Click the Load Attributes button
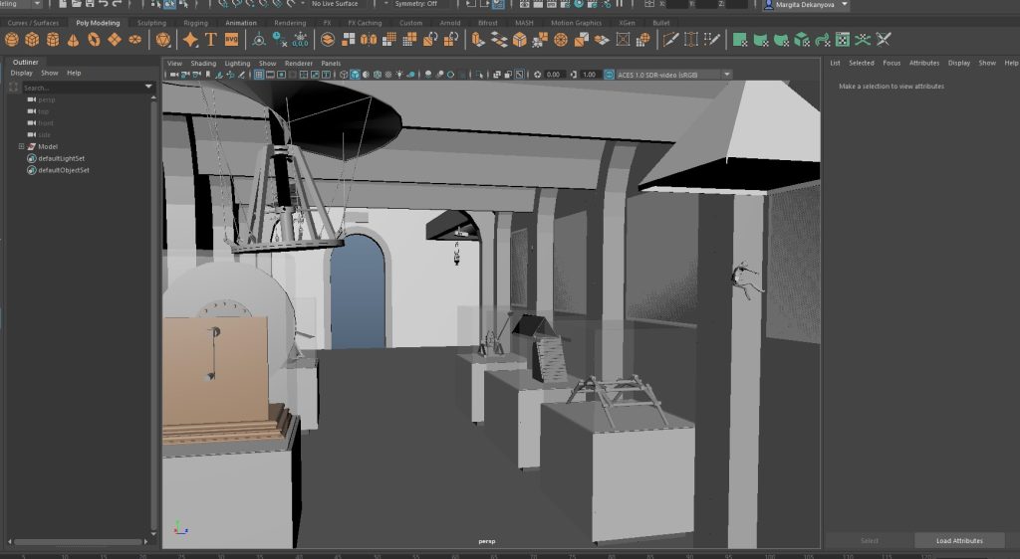The image size is (1020, 559). point(959,540)
